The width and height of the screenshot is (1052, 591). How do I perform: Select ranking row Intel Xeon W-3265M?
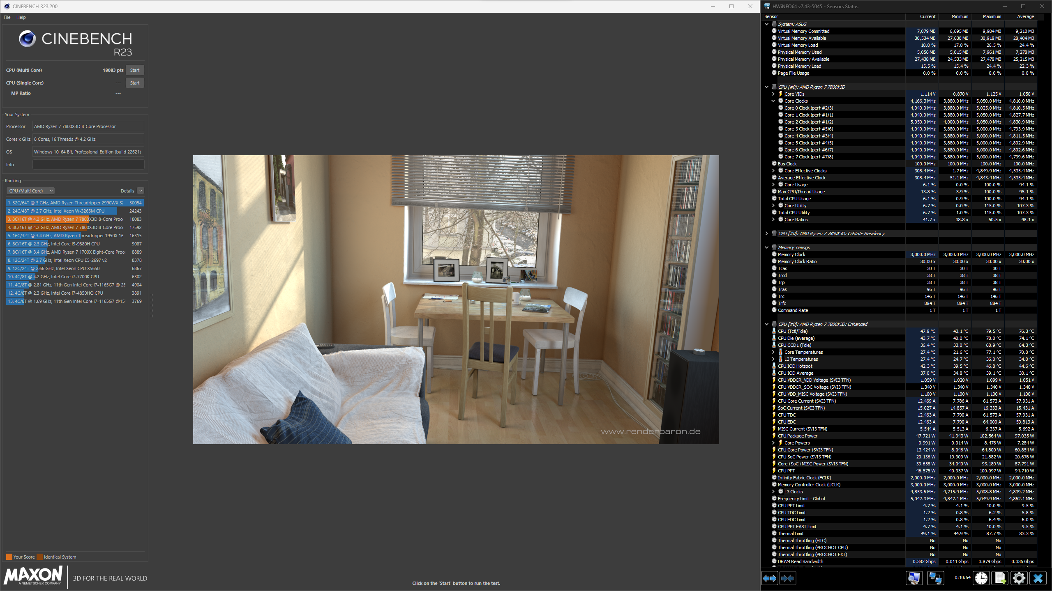75,211
